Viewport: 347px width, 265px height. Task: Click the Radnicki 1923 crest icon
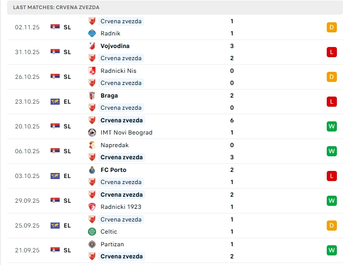[x=92, y=207]
